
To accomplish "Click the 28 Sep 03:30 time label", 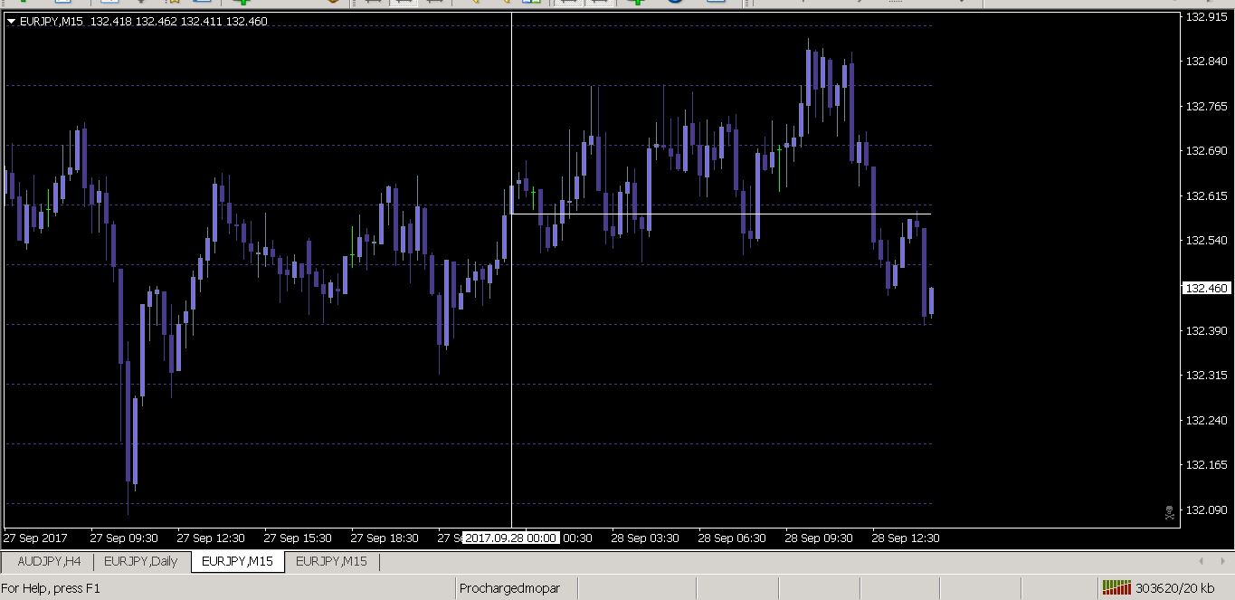I will pyautogui.click(x=645, y=538).
